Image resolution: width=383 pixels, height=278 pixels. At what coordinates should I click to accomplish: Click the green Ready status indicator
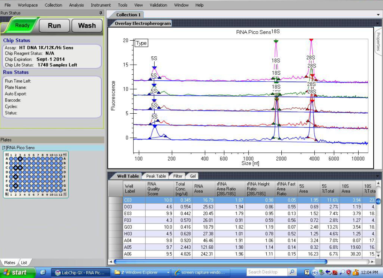21,25
